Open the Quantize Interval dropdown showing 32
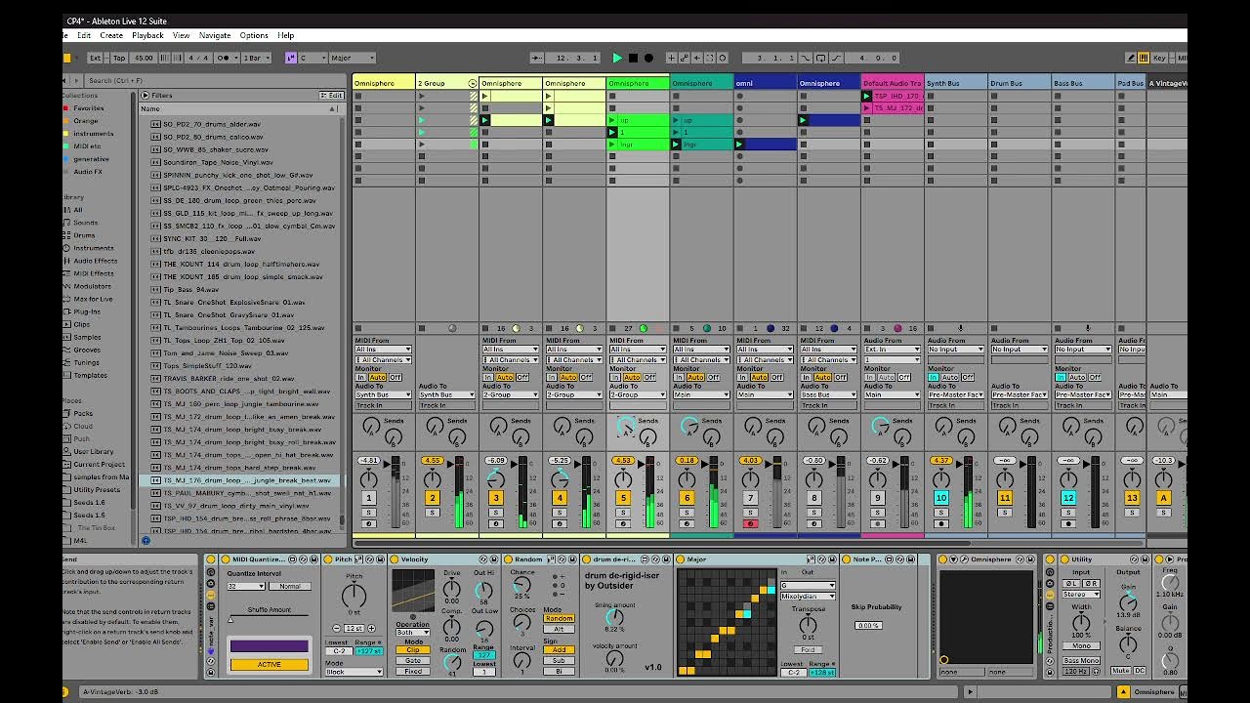1250x703 pixels. (x=245, y=586)
